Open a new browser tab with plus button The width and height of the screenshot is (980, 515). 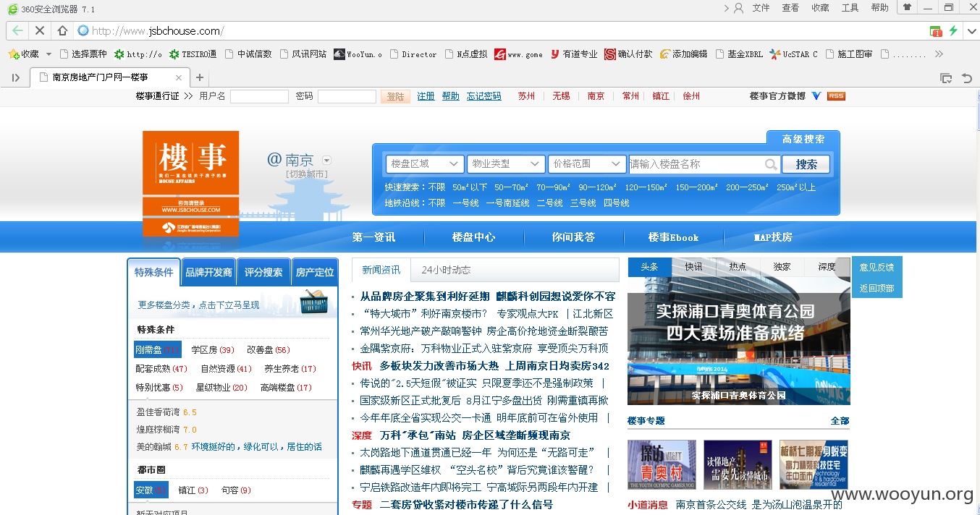click(x=200, y=77)
